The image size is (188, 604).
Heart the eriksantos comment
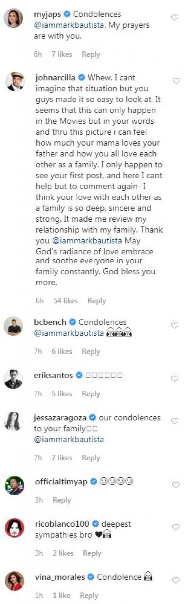click(x=175, y=379)
